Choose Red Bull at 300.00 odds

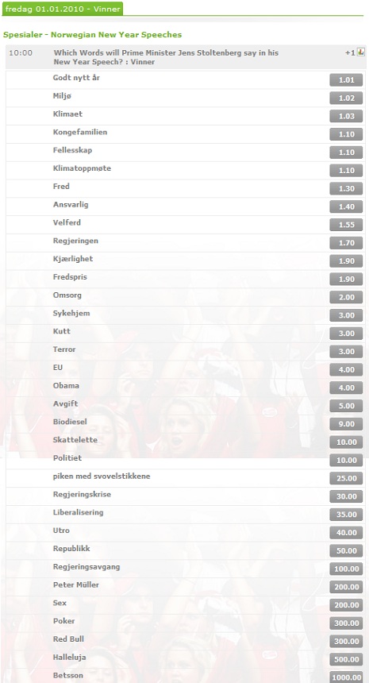tap(346, 641)
